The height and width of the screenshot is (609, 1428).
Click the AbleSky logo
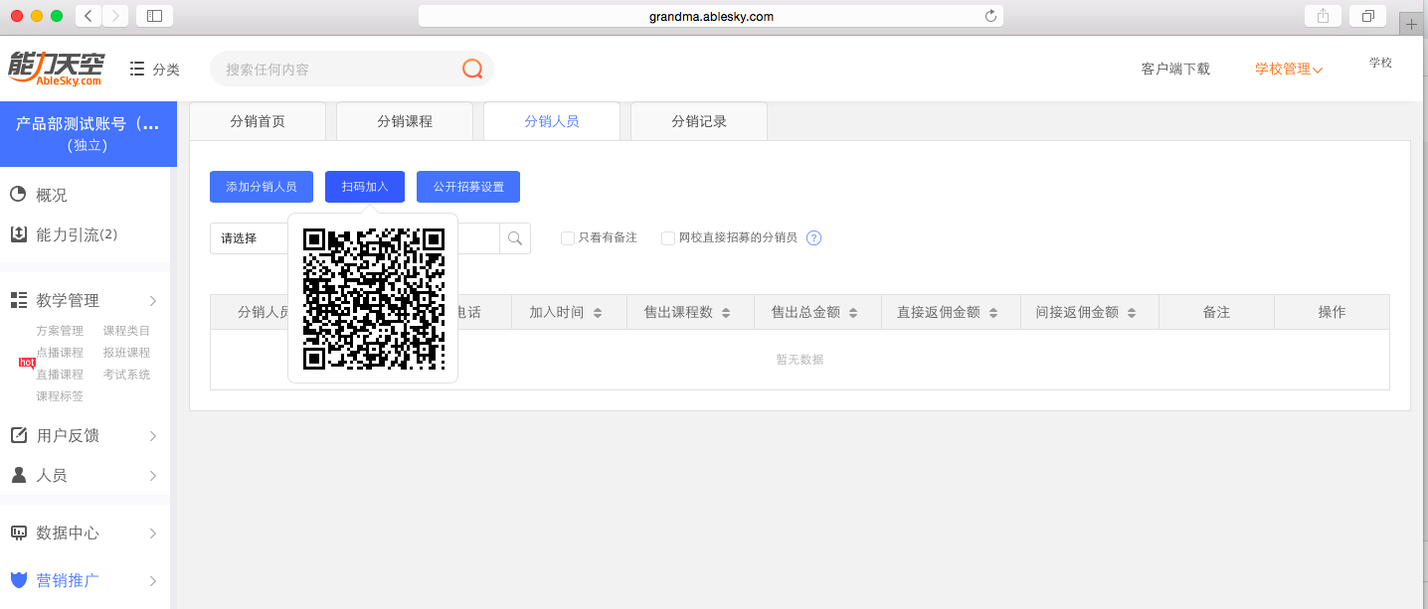coord(55,69)
